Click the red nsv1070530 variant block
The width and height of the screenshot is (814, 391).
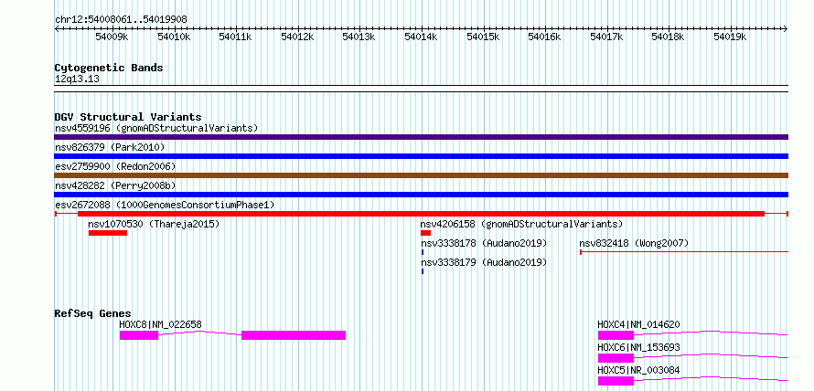tap(108, 233)
